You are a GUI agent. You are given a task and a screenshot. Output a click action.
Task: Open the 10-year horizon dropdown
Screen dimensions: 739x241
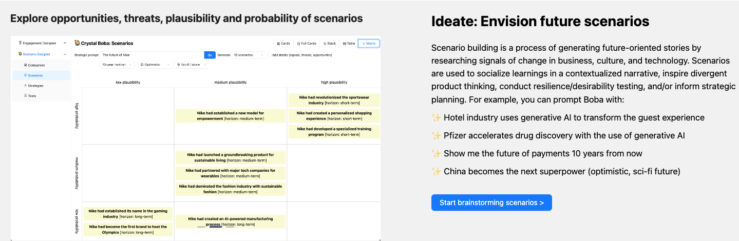point(117,65)
